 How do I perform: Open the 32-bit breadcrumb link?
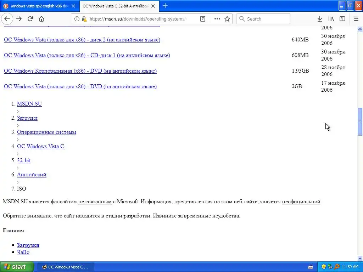tap(24, 160)
